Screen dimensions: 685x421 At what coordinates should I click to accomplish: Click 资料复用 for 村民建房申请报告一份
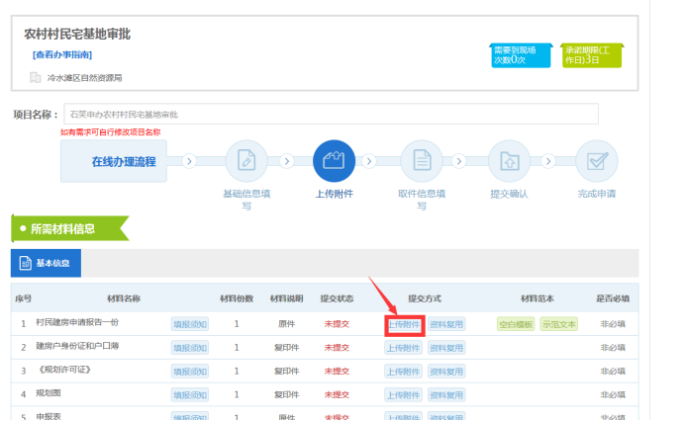point(446,324)
